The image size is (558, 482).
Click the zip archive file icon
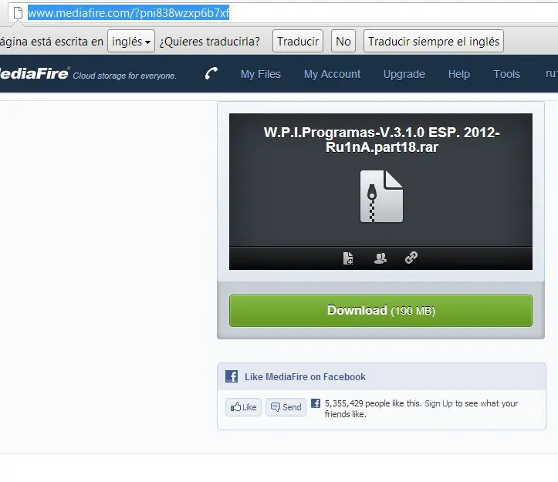(381, 197)
